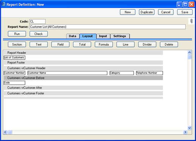
Task: Click the vertical scrollbar down arrow
Action: pyautogui.click(x=190, y=128)
